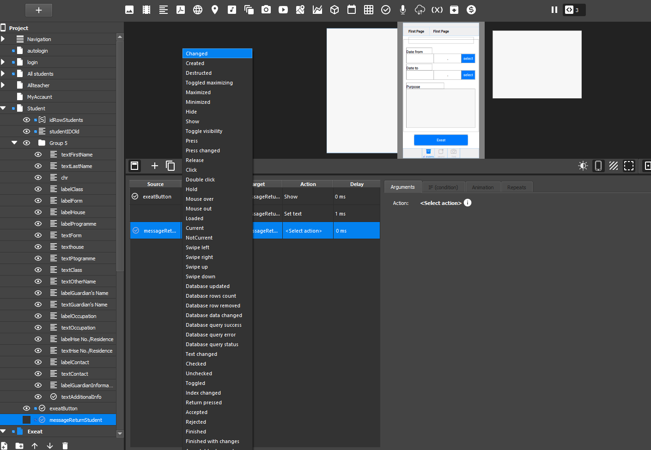The image size is (651, 450).
Task: Toggle visibility of textOtherName
Action: click(x=38, y=282)
